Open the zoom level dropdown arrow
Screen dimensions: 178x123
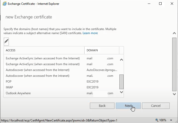171,120
